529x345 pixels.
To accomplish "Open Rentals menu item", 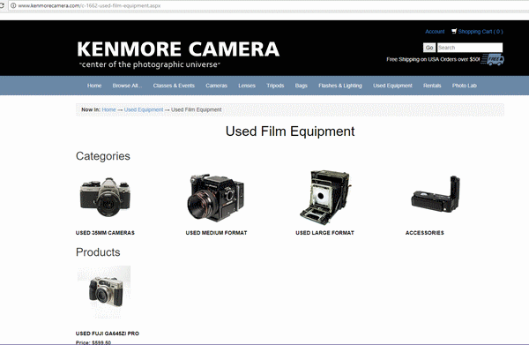I will pos(432,86).
